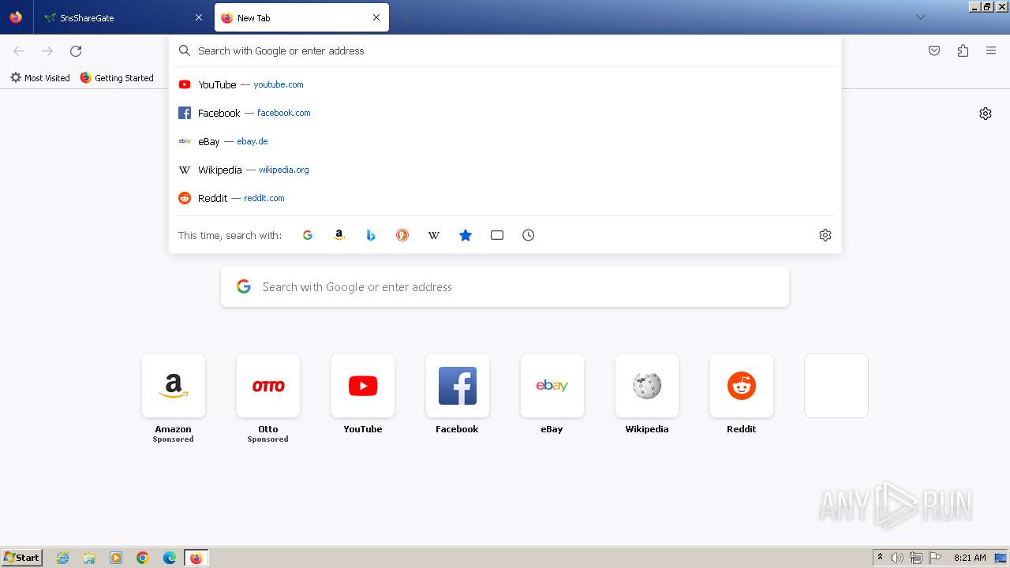Search this time with DuckDuckGo
The height and width of the screenshot is (568, 1010).
(x=402, y=235)
